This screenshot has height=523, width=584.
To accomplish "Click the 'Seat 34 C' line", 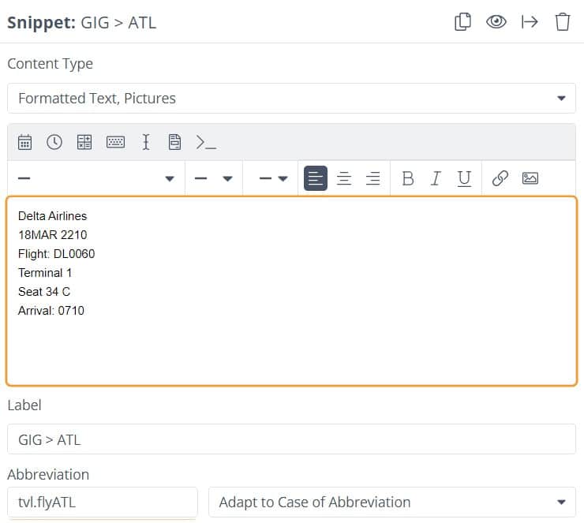I will [x=44, y=291].
